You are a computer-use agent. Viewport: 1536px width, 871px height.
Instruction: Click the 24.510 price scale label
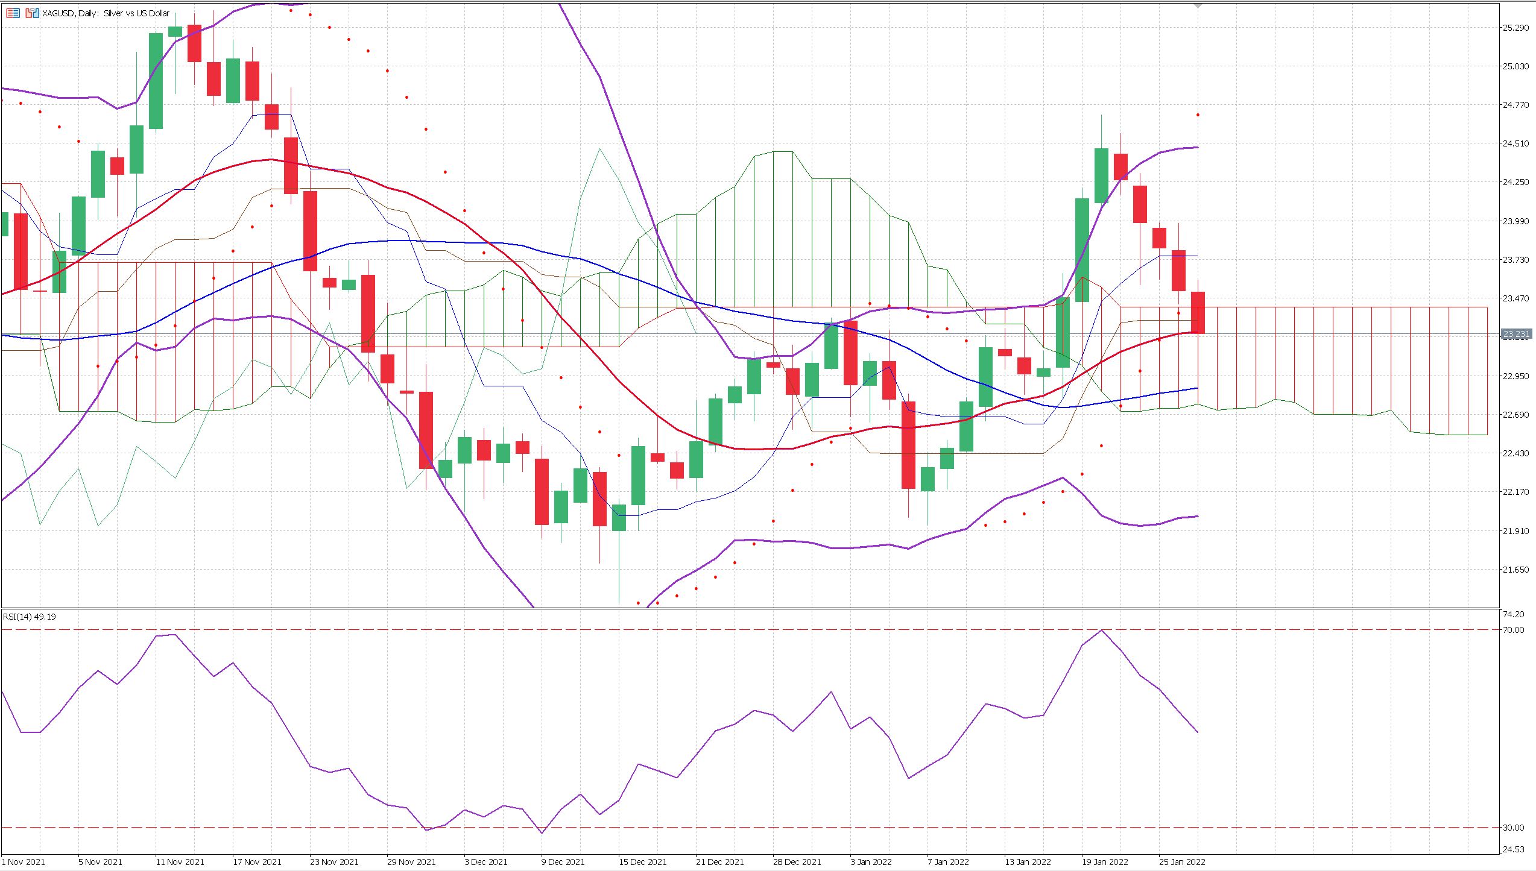(x=1515, y=143)
